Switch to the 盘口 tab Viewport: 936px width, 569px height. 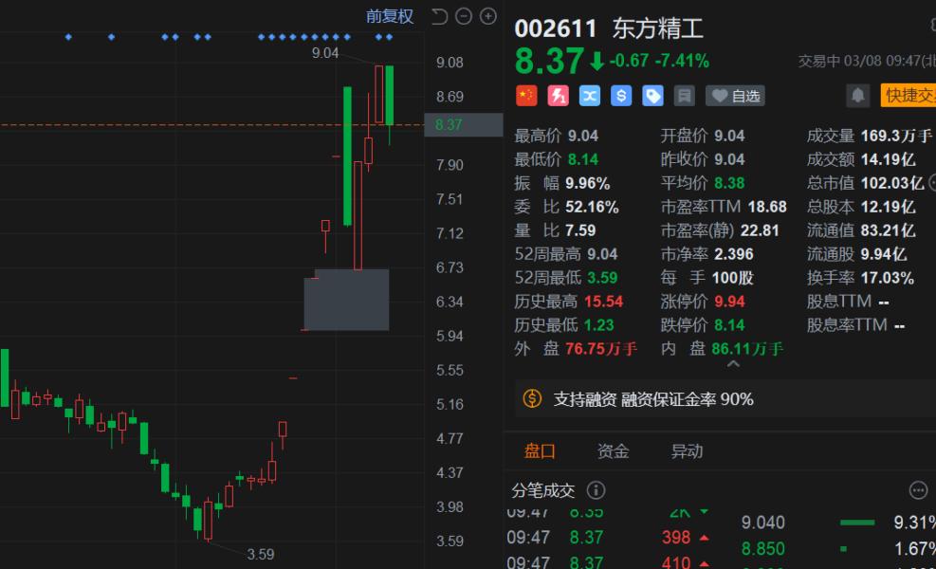(540, 451)
